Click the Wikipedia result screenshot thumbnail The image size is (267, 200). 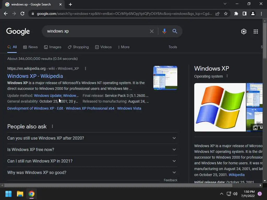[x=165, y=78]
